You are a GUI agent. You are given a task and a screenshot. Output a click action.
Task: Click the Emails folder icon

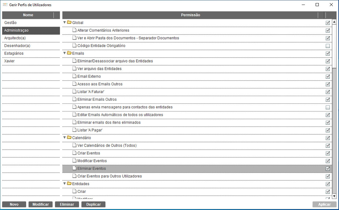tap(69, 53)
